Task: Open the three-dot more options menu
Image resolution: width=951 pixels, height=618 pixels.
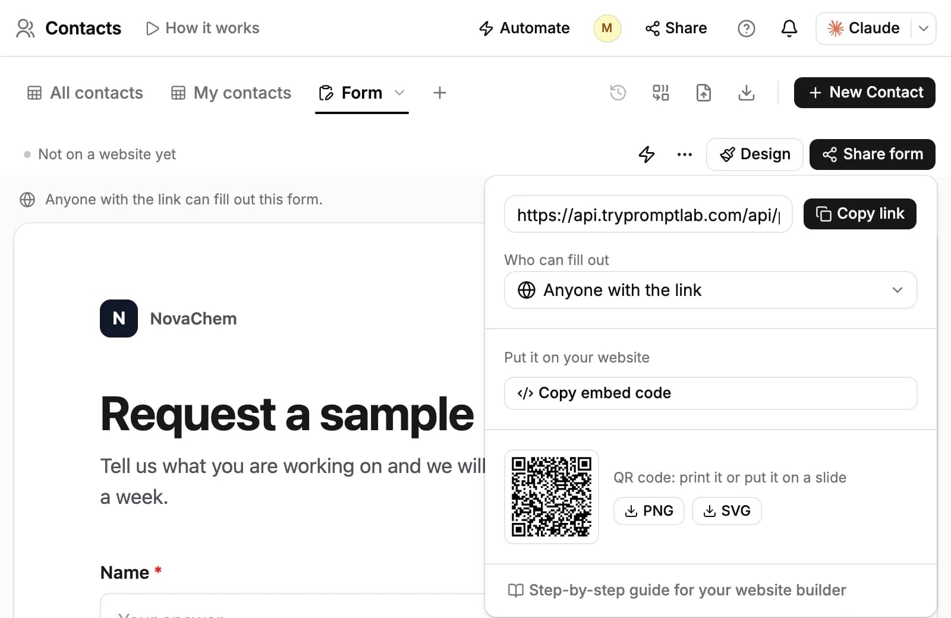Action: [685, 154]
